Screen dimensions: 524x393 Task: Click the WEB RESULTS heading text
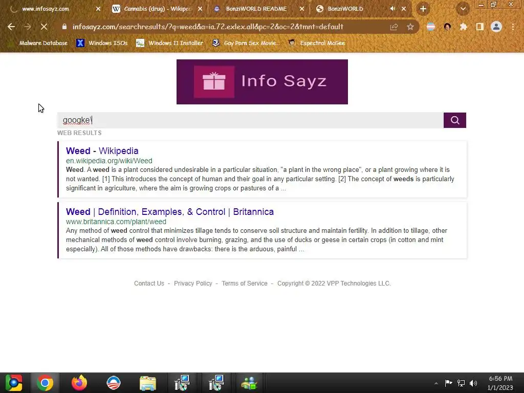(x=79, y=133)
